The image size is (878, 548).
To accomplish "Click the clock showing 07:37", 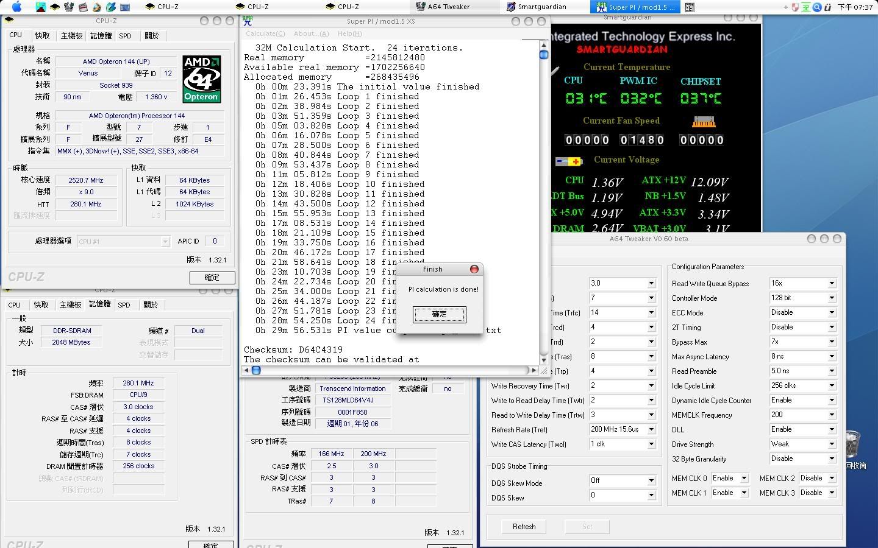I will click(855, 7).
